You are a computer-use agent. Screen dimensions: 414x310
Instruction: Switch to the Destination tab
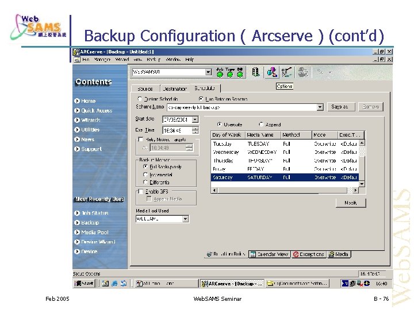point(175,88)
